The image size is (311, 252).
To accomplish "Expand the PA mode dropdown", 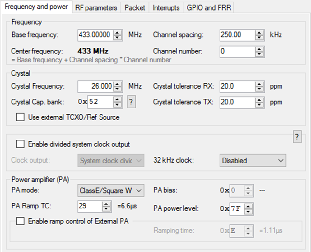I will (110, 190).
